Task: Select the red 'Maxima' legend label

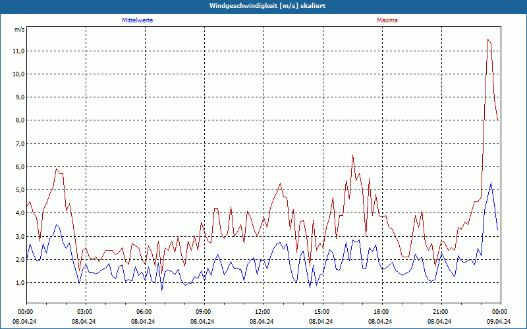Action: pos(387,20)
